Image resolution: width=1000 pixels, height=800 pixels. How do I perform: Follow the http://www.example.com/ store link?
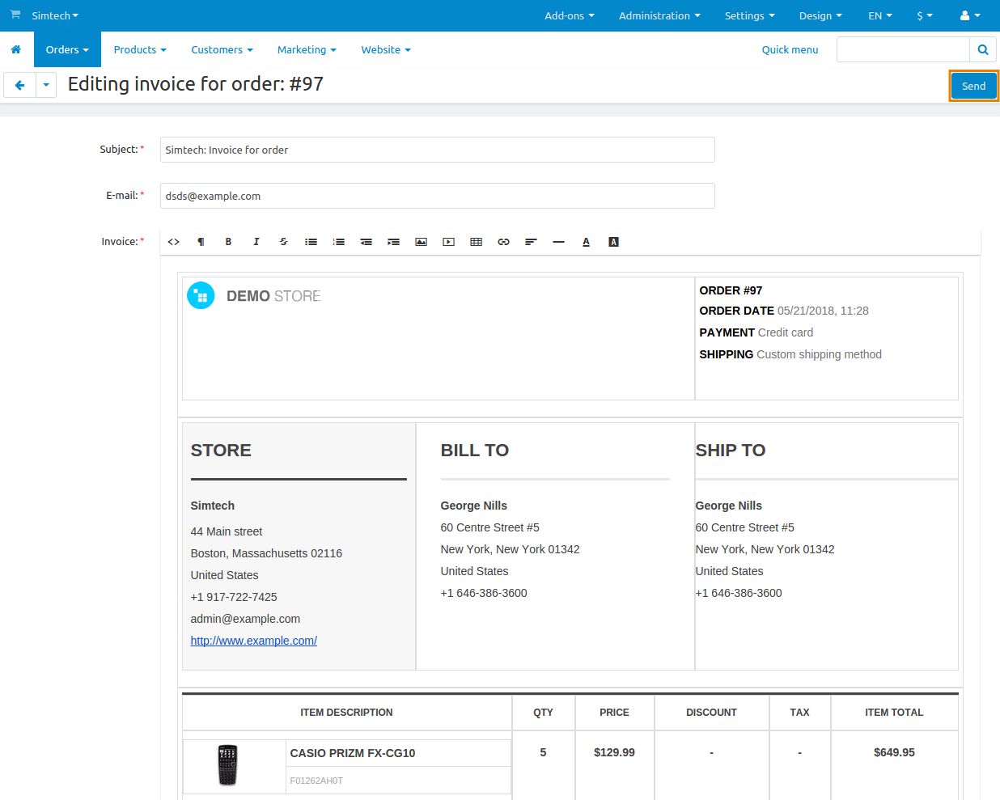pos(254,641)
